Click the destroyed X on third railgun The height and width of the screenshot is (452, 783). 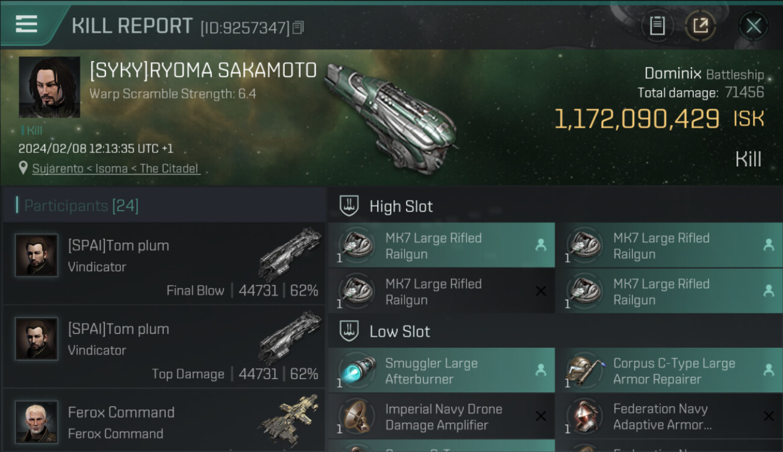click(541, 291)
